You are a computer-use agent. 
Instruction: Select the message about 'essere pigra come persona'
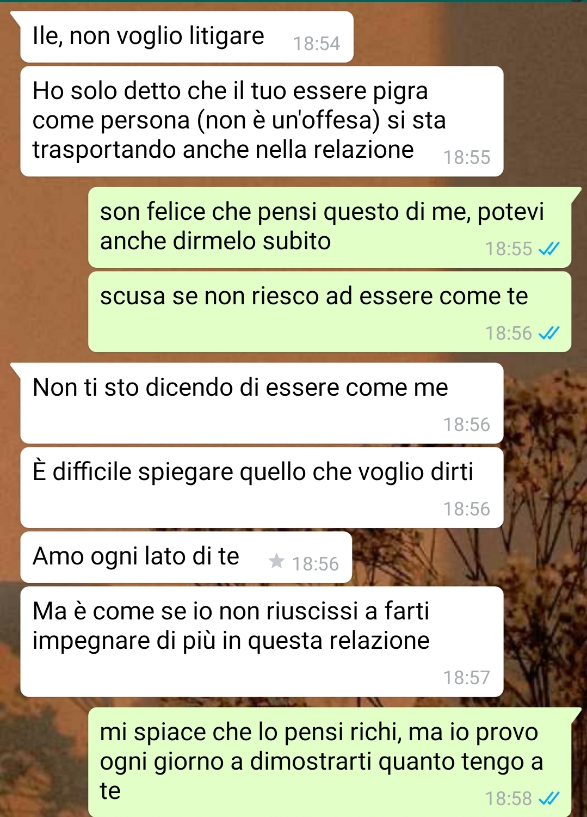[262, 121]
